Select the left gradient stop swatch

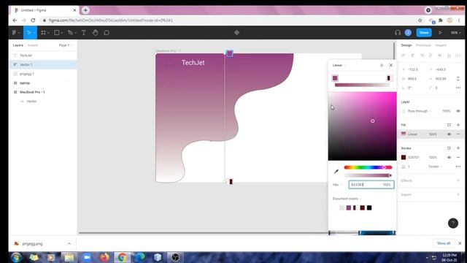pyautogui.click(x=335, y=78)
